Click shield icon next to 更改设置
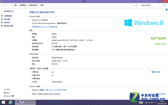 tap(152, 72)
